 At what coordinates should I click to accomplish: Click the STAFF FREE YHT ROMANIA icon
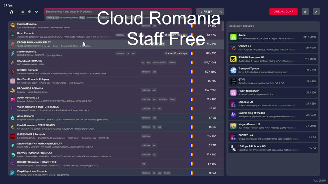tap(13, 145)
